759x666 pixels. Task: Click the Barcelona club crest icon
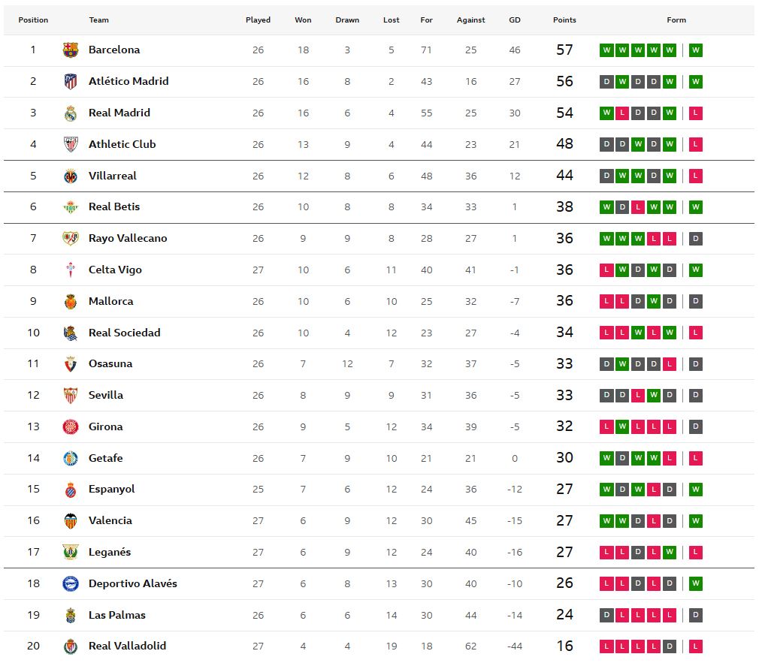pyautogui.click(x=71, y=50)
